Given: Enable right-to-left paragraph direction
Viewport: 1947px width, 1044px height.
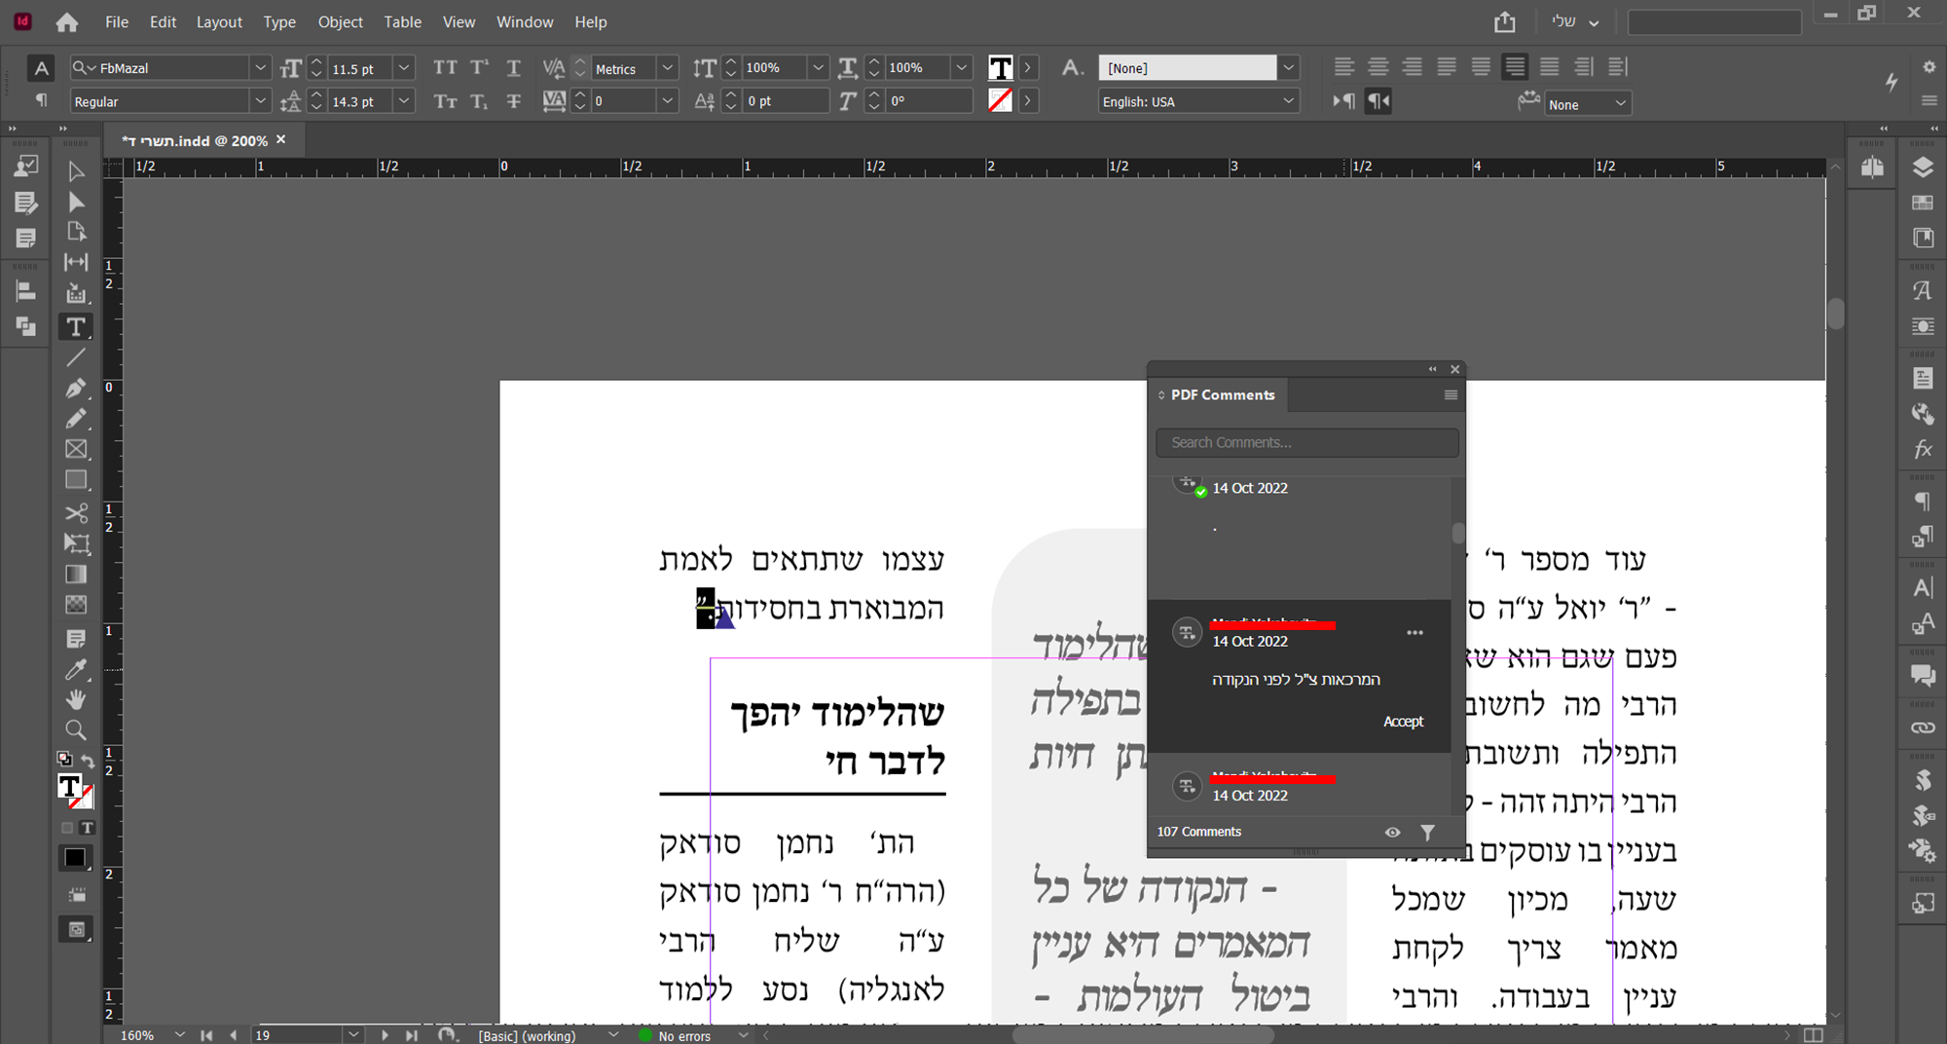Looking at the screenshot, I should [x=1378, y=101].
